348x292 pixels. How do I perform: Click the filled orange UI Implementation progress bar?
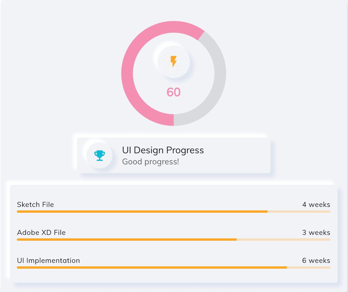pos(152,268)
